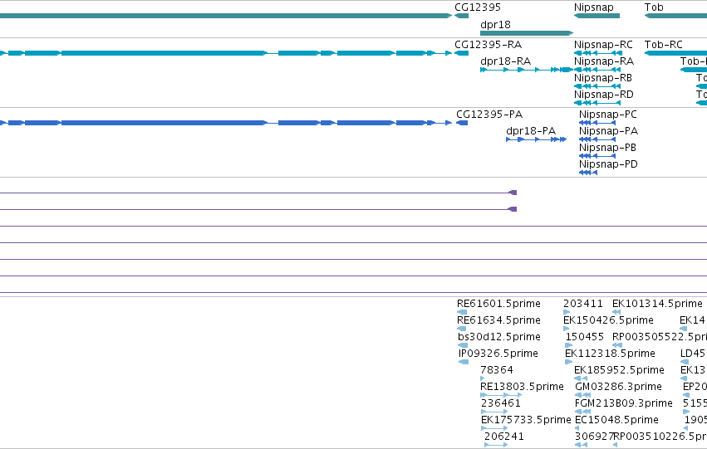Screen dimensions: 707x449
Task: Select protein Nipsnap-PC
Action: (x=608, y=115)
